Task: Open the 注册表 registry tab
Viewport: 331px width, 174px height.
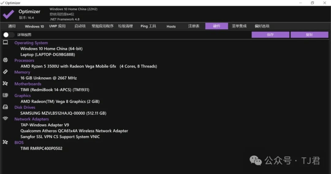Action: [194, 26]
